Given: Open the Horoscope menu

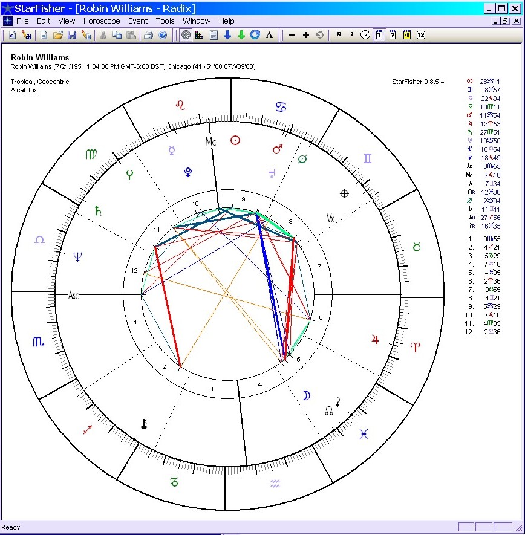Looking at the screenshot, I should tap(102, 21).
